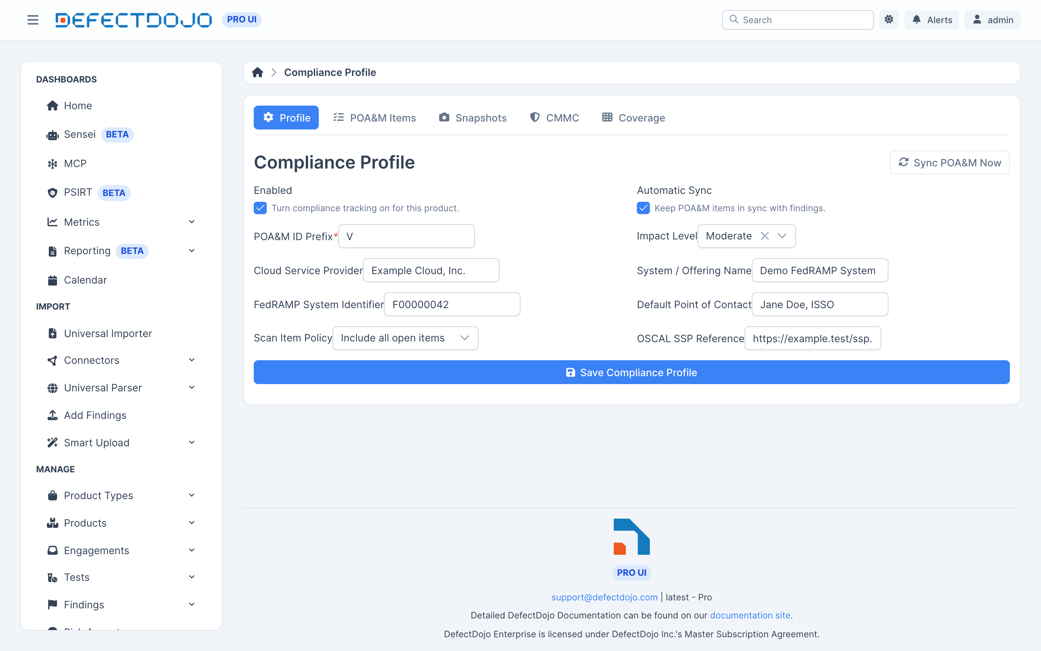
Task: Open the Alerts bell
Action: (x=931, y=20)
